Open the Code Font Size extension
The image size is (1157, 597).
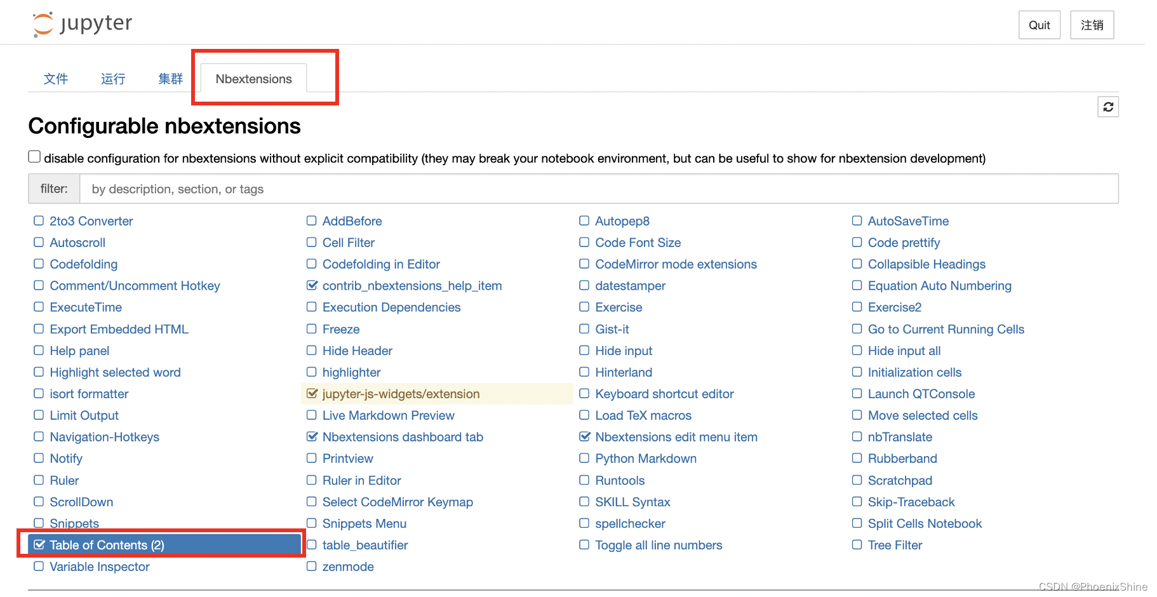click(638, 243)
